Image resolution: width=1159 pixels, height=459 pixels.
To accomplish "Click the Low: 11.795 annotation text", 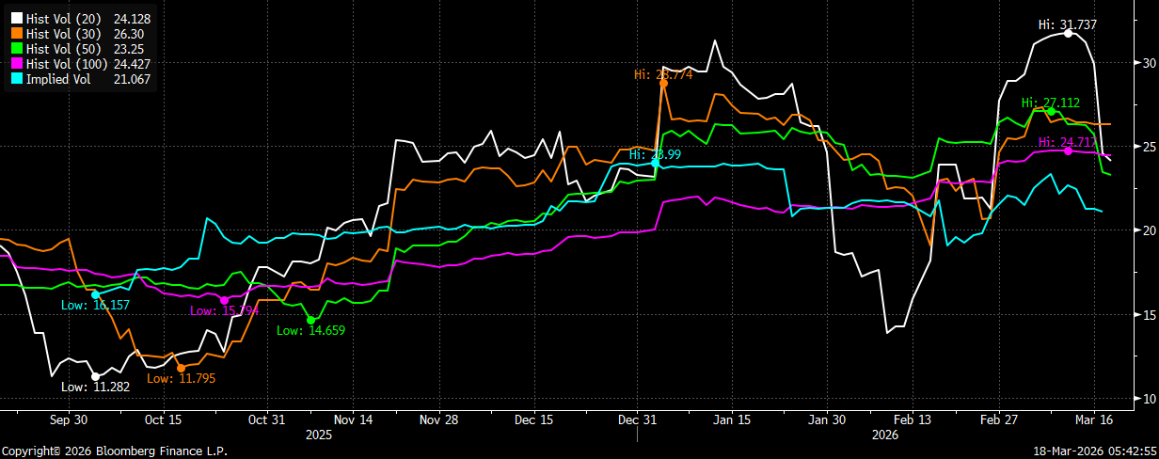I will click(x=181, y=378).
